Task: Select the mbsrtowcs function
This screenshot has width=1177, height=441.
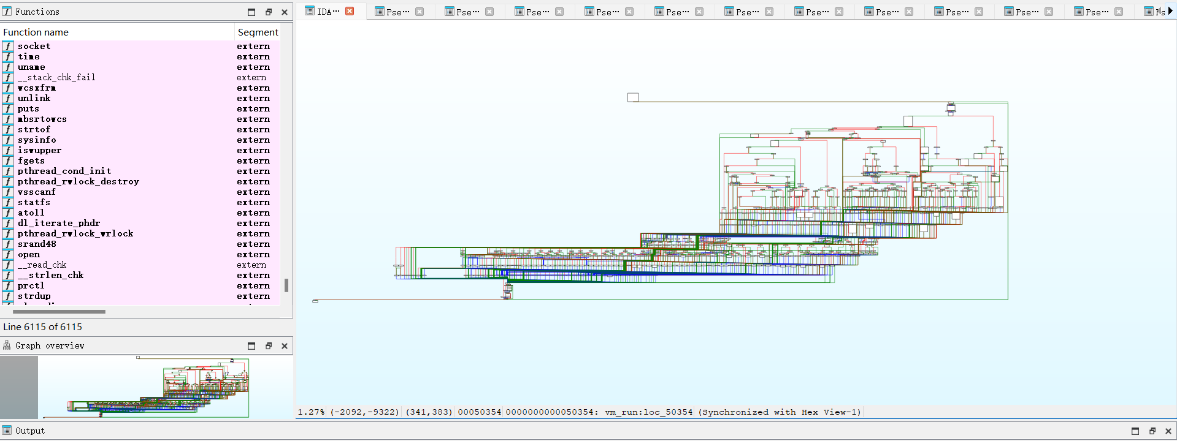Action: [140, 119]
